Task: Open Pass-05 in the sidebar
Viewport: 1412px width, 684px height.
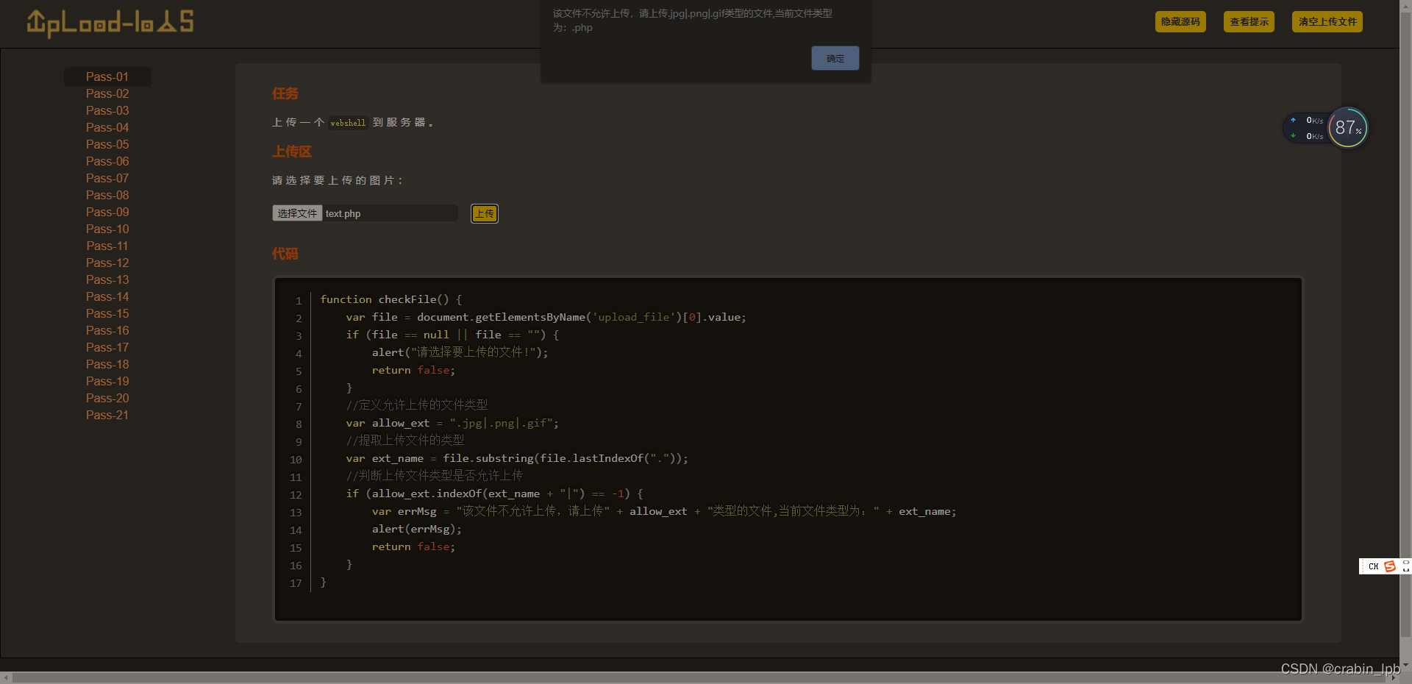Action: coord(107,144)
